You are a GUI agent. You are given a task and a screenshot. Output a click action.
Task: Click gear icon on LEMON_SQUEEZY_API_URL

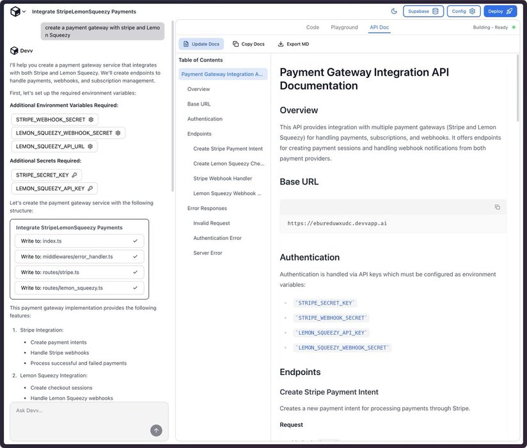click(x=90, y=147)
